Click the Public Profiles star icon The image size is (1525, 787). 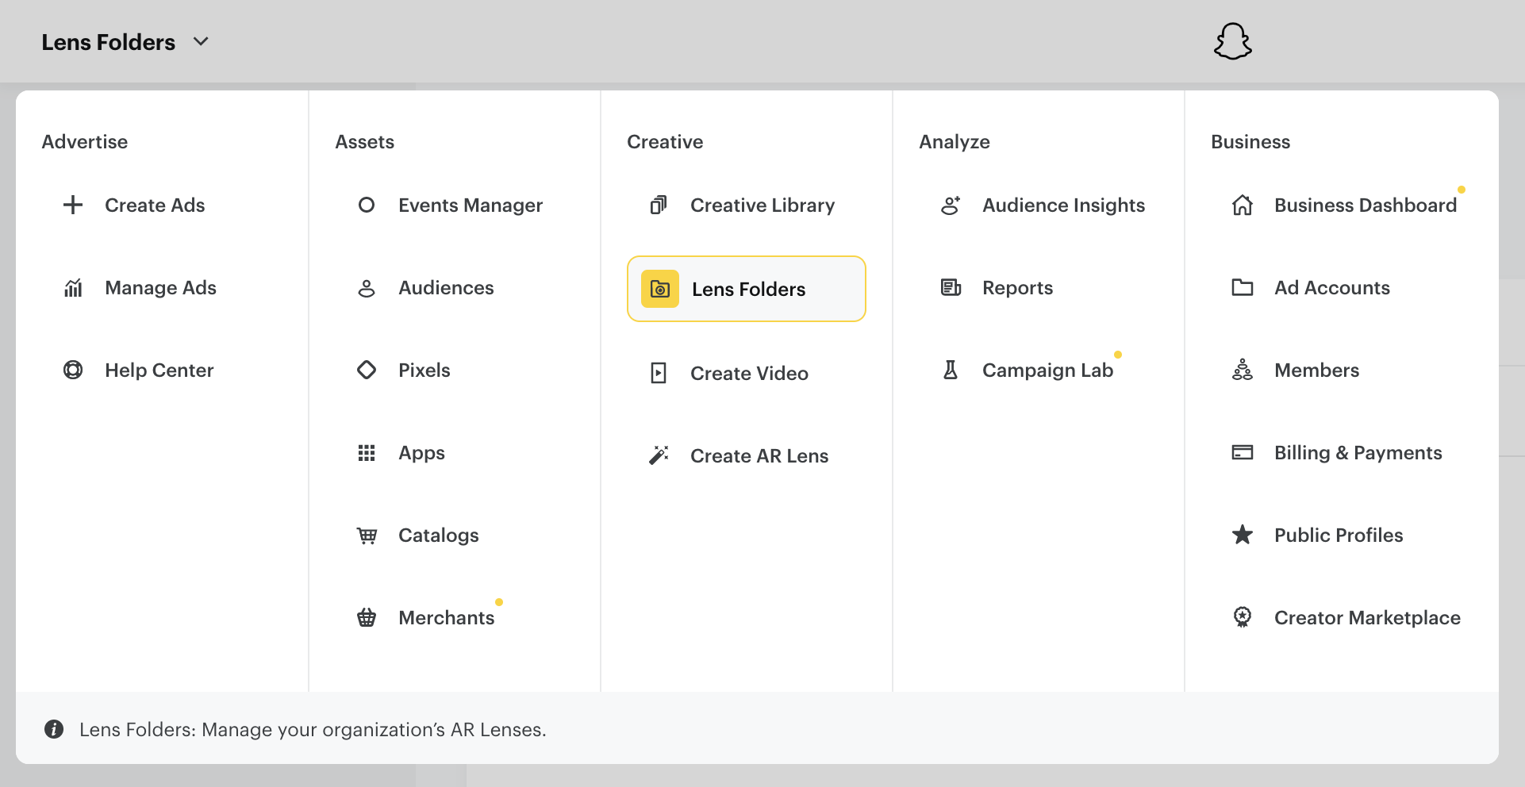1242,535
